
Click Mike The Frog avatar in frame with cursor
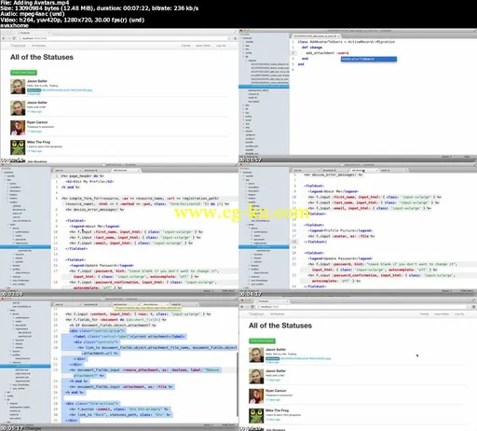tap(256, 416)
